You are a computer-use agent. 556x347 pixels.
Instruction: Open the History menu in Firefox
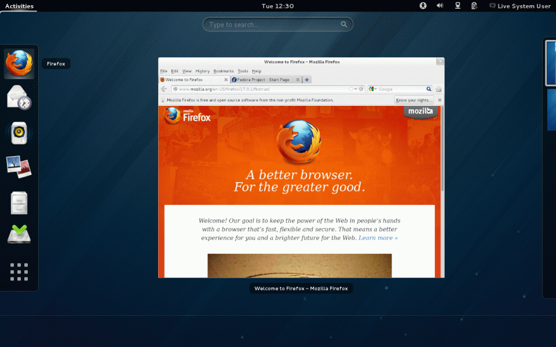(x=203, y=71)
